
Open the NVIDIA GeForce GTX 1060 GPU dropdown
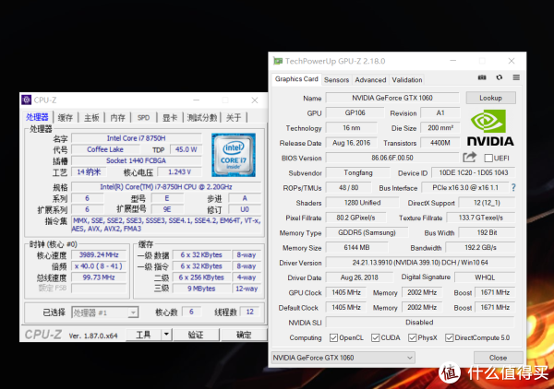click(343, 358)
